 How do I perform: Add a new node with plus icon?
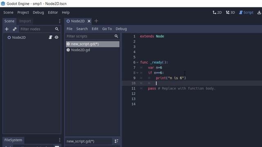tap(7, 29)
